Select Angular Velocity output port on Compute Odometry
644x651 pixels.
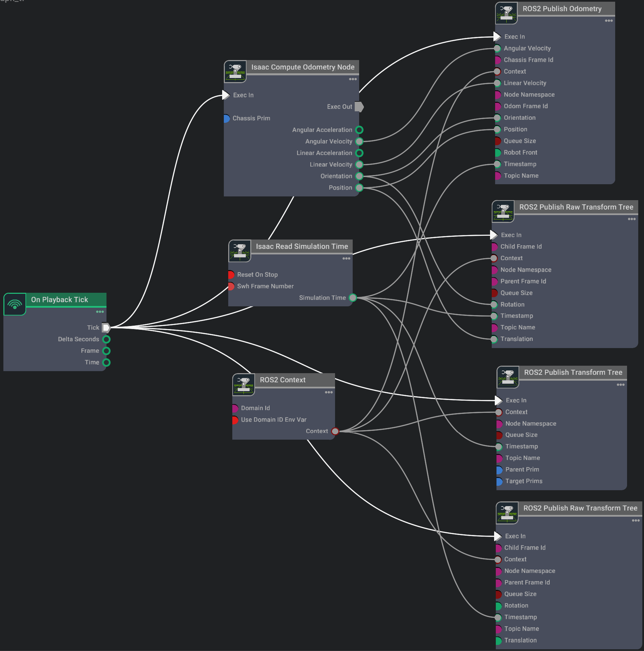click(359, 141)
